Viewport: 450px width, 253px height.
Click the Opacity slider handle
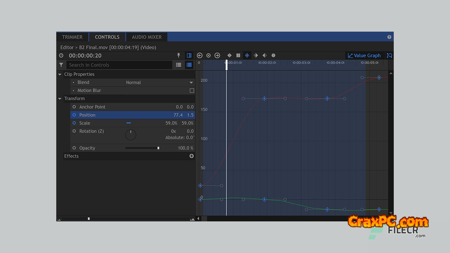click(158, 148)
